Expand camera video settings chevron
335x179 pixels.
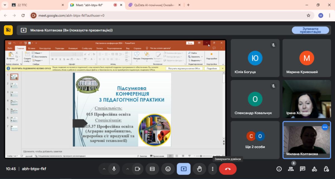point(128,169)
